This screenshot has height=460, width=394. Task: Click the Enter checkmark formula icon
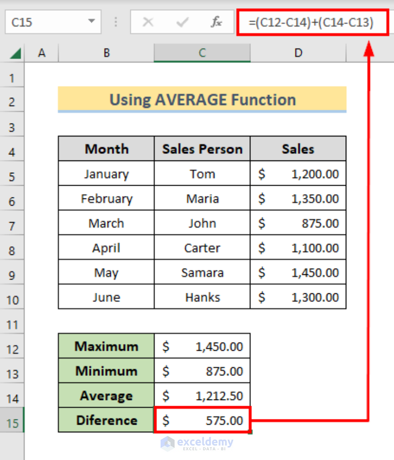pyautogui.click(x=182, y=22)
